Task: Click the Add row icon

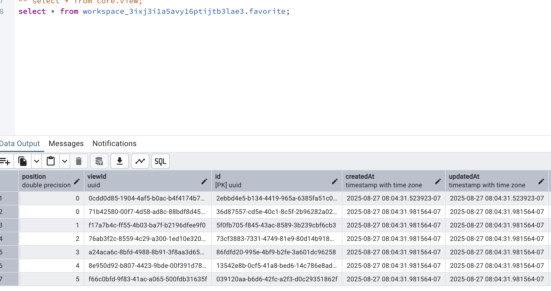Action: pyautogui.click(x=5, y=161)
